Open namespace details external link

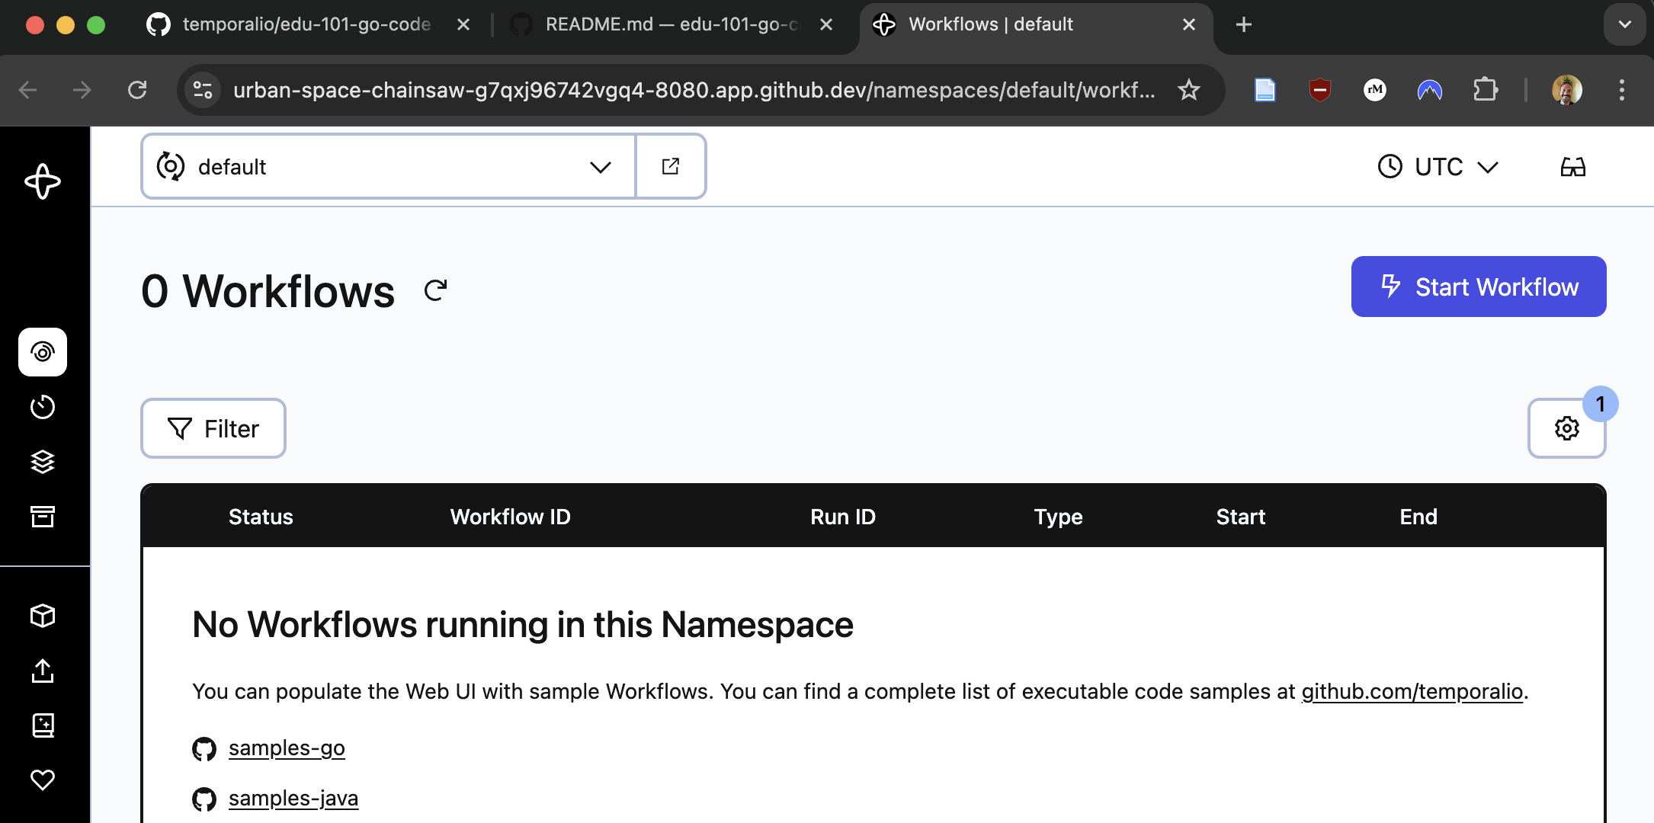(671, 166)
